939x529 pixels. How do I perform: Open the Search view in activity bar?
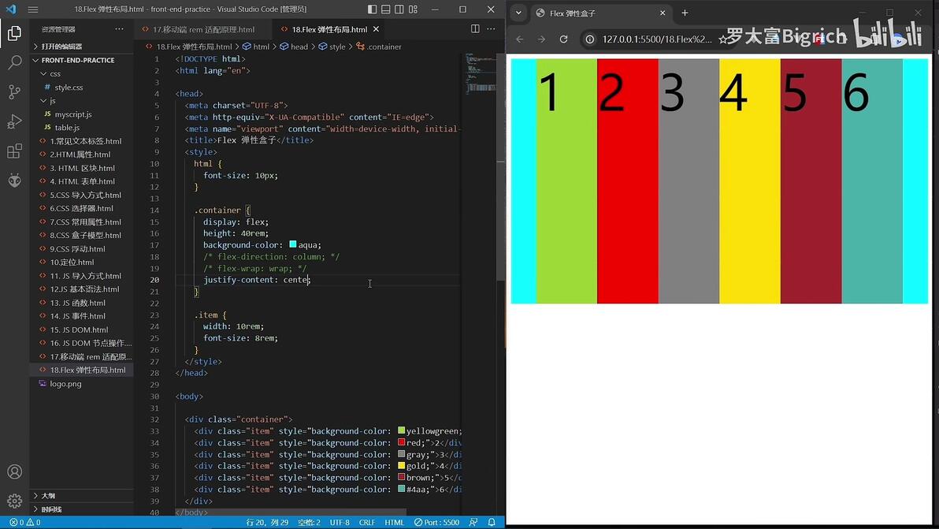(14, 62)
